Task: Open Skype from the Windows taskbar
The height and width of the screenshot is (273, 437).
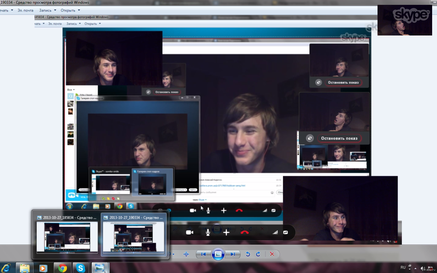Action: [x=80, y=268]
